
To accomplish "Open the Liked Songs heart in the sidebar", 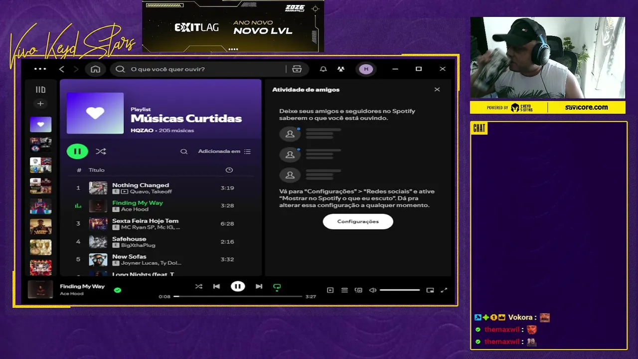I will [40, 124].
